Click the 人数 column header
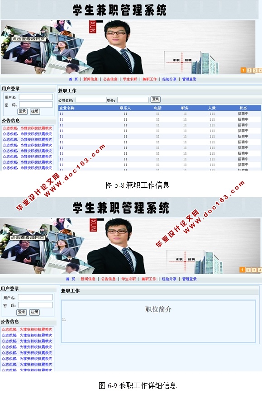The width and height of the screenshot is (262, 394). coord(212,108)
